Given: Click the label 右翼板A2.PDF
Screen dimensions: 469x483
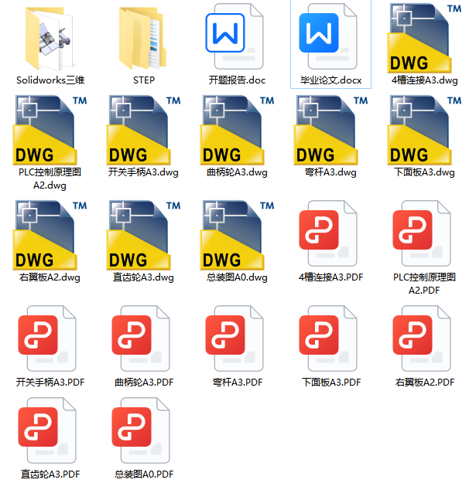Looking at the screenshot, I should tap(425, 383).
